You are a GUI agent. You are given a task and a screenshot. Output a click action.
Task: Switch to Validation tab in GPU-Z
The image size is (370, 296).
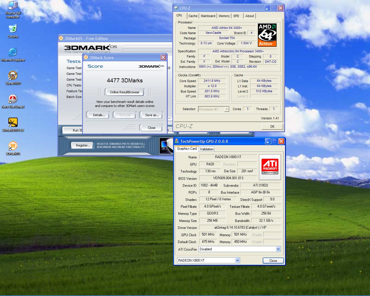pyautogui.click(x=207, y=149)
